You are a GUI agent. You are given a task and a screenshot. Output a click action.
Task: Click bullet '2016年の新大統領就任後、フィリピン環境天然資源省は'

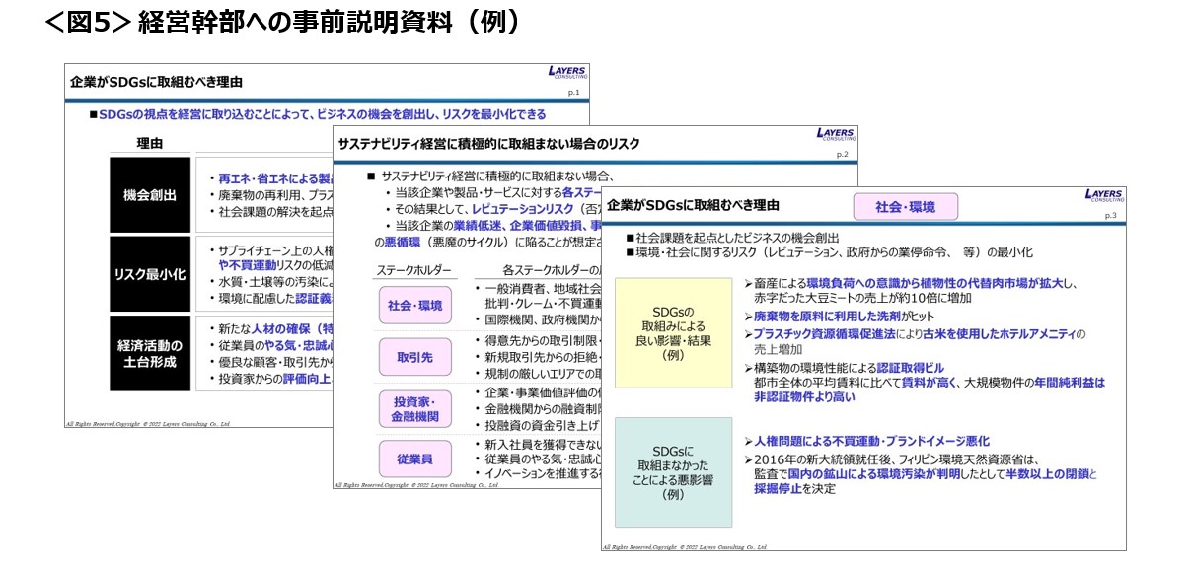(922, 472)
